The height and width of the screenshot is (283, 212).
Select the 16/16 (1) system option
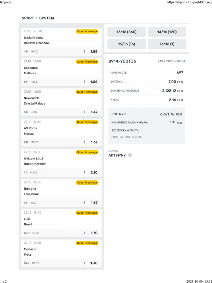click(x=167, y=44)
